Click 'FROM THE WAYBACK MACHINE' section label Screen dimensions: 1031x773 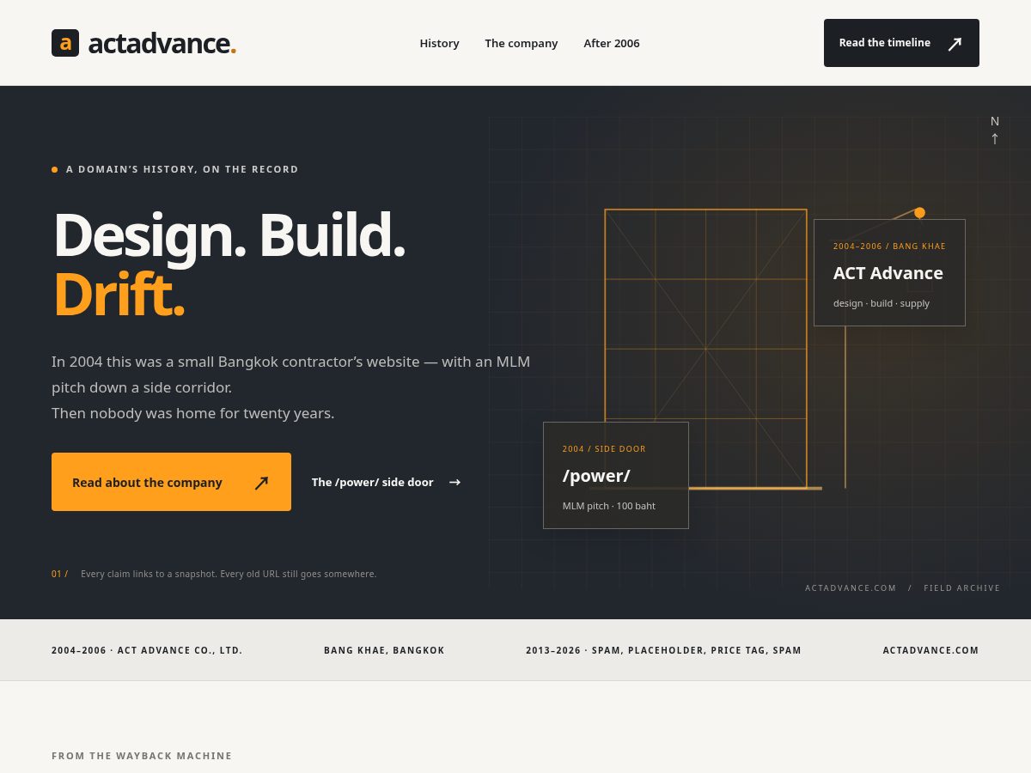pos(142,756)
